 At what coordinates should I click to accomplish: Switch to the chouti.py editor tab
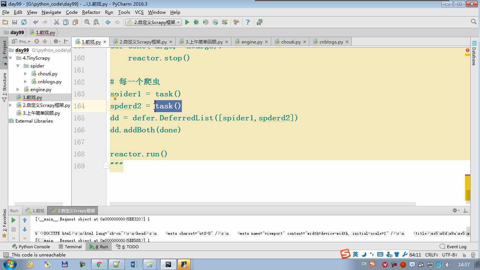[x=291, y=42]
